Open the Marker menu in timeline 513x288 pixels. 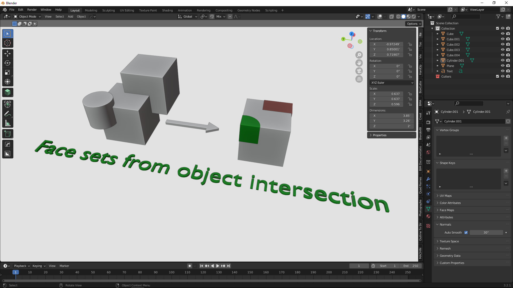(x=64, y=266)
